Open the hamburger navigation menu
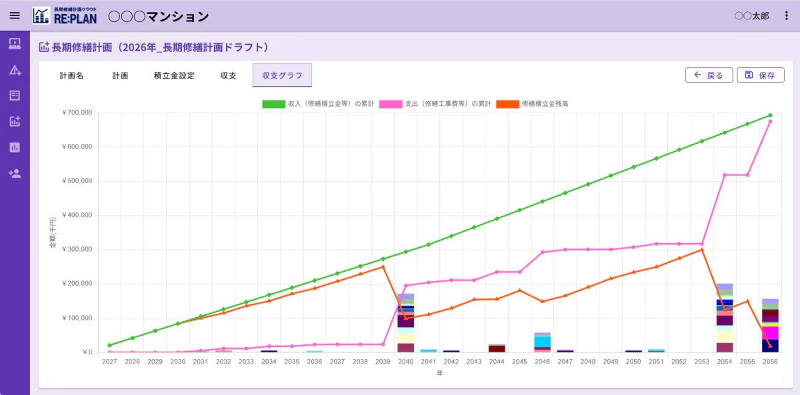The image size is (800, 395). coord(15,15)
